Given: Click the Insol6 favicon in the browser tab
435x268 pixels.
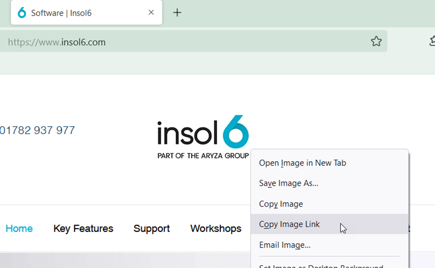Looking at the screenshot, I should tap(22, 13).
